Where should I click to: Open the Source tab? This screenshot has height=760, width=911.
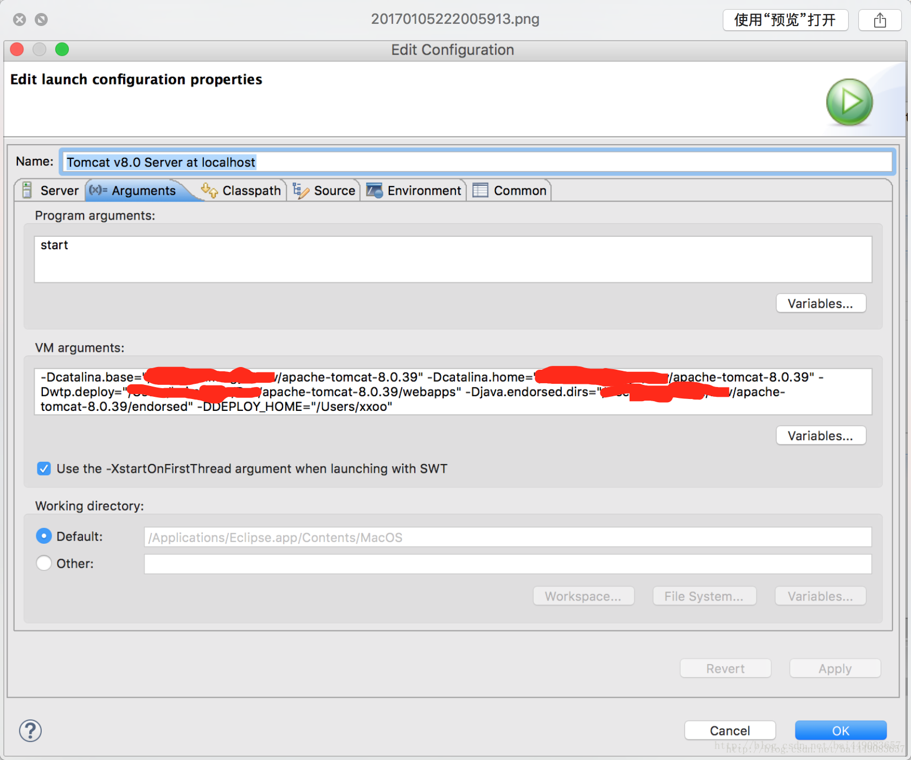click(x=324, y=190)
